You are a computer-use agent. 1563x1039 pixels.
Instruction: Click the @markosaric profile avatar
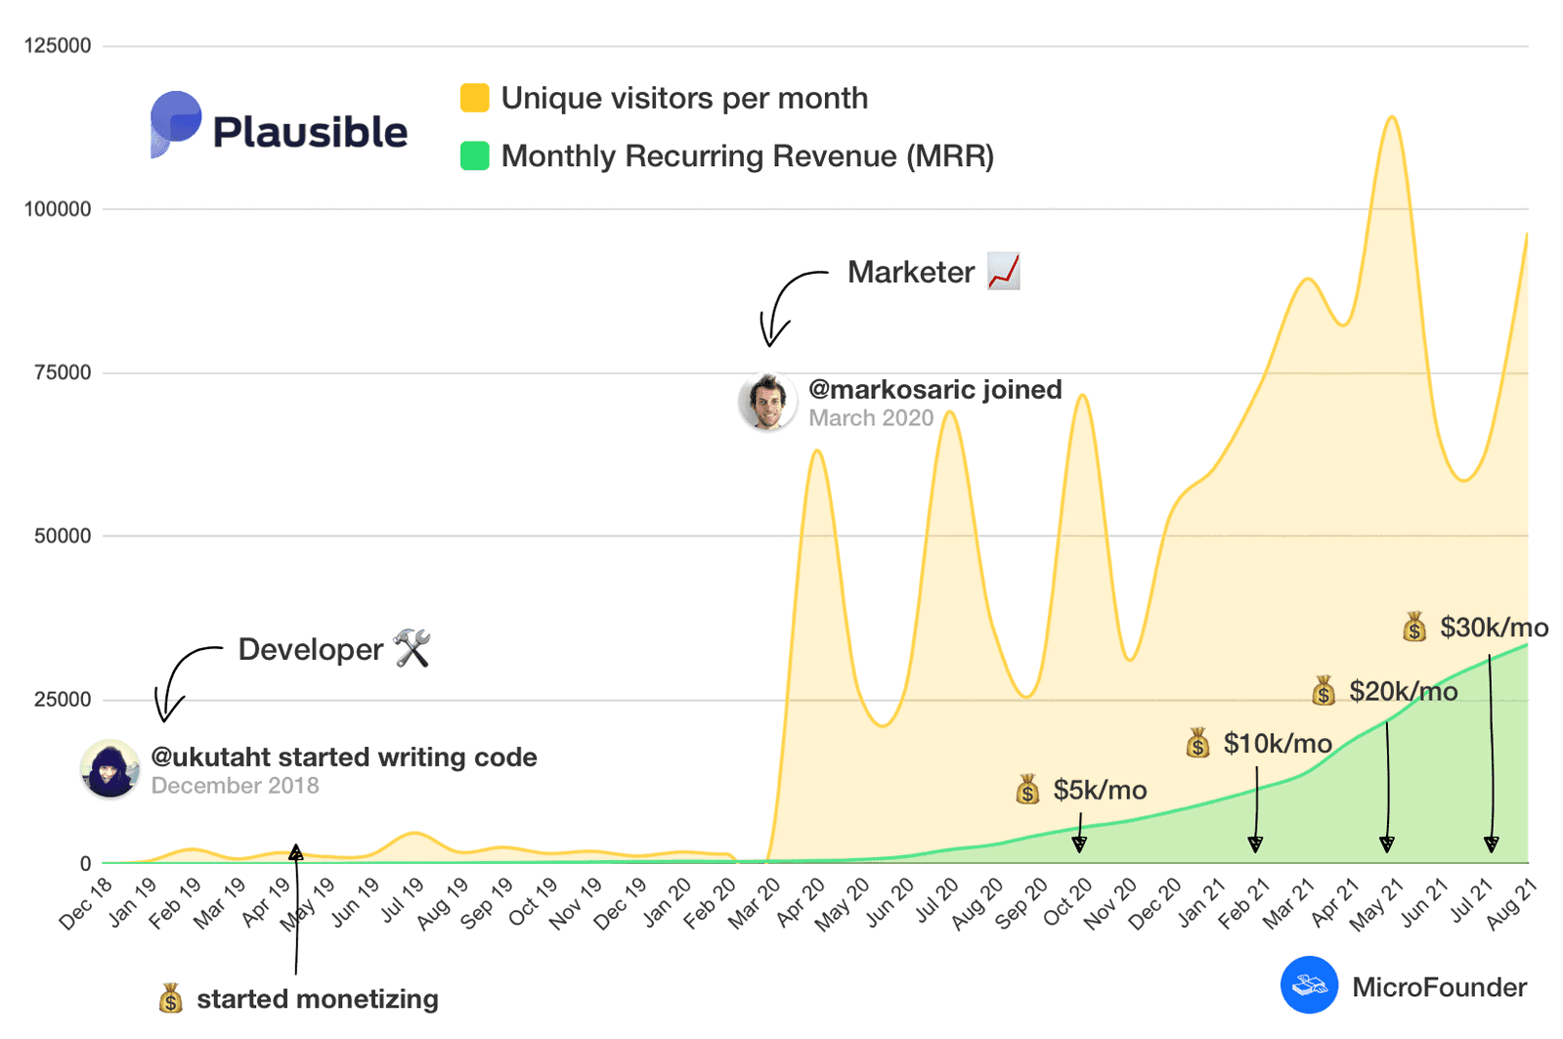point(767,402)
